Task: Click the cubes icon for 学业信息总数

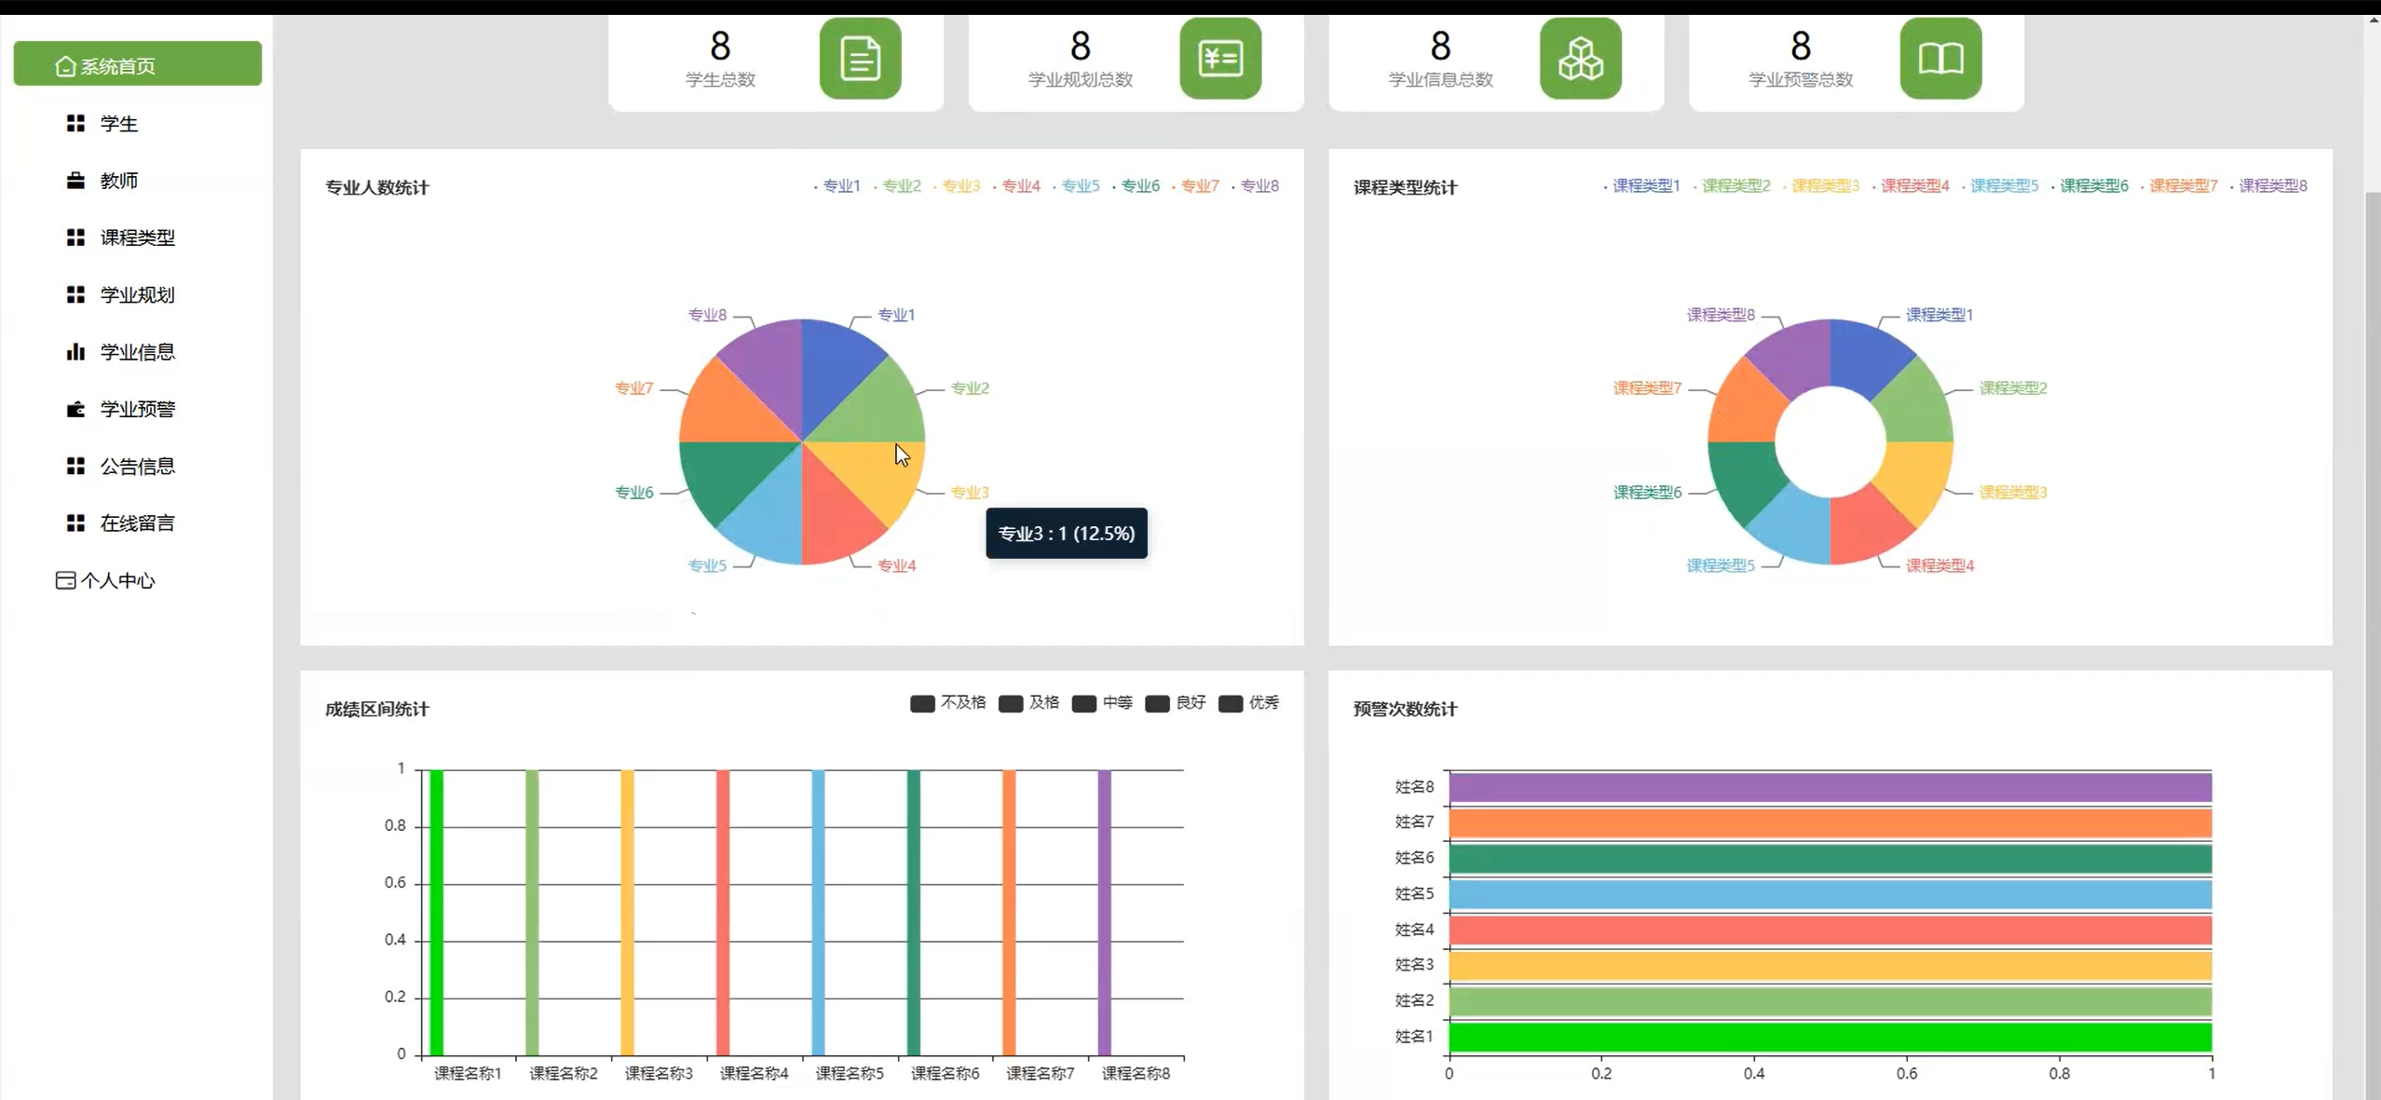Action: pyautogui.click(x=1579, y=59)
